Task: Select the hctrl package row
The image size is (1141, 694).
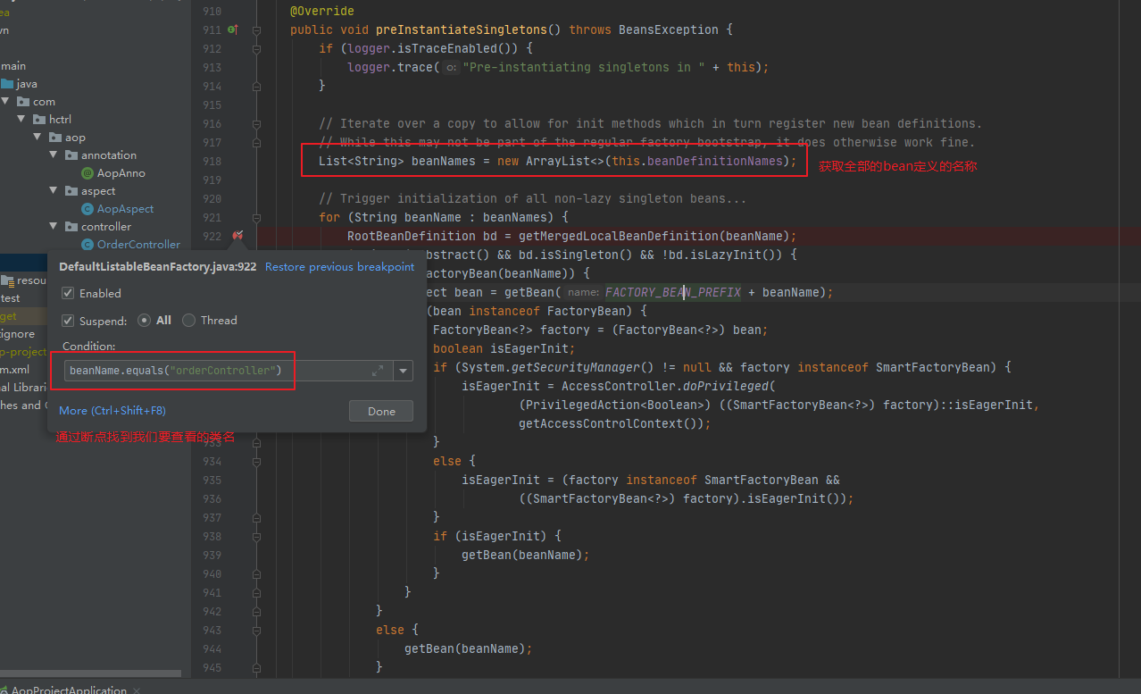Action: (x=60, y=120)
